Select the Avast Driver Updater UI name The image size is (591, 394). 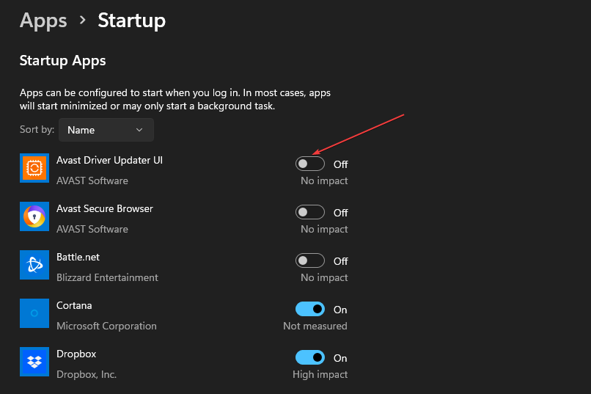pyautogui.click(x=109, y=160)
